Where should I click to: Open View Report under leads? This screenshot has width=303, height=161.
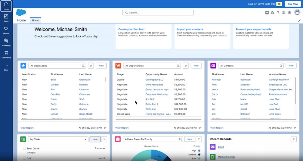coord(27,128)
